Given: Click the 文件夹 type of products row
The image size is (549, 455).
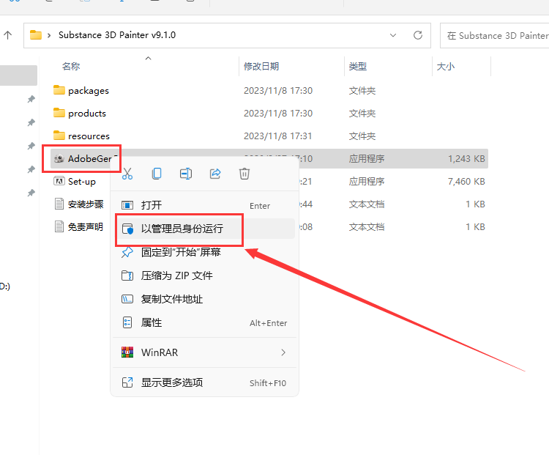Looking at the screenshot, I should (362, 114).
